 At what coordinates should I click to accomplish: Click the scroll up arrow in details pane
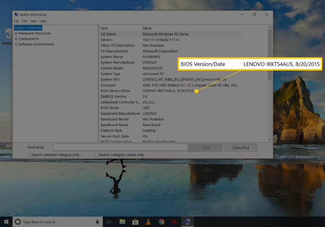[x=270, y=27]
